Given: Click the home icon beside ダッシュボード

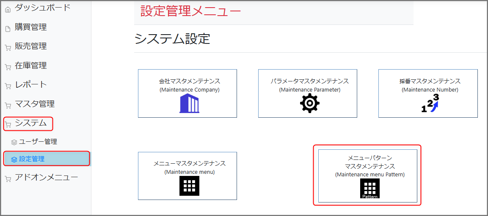Looking at the screenshot, I should point(8,10).
